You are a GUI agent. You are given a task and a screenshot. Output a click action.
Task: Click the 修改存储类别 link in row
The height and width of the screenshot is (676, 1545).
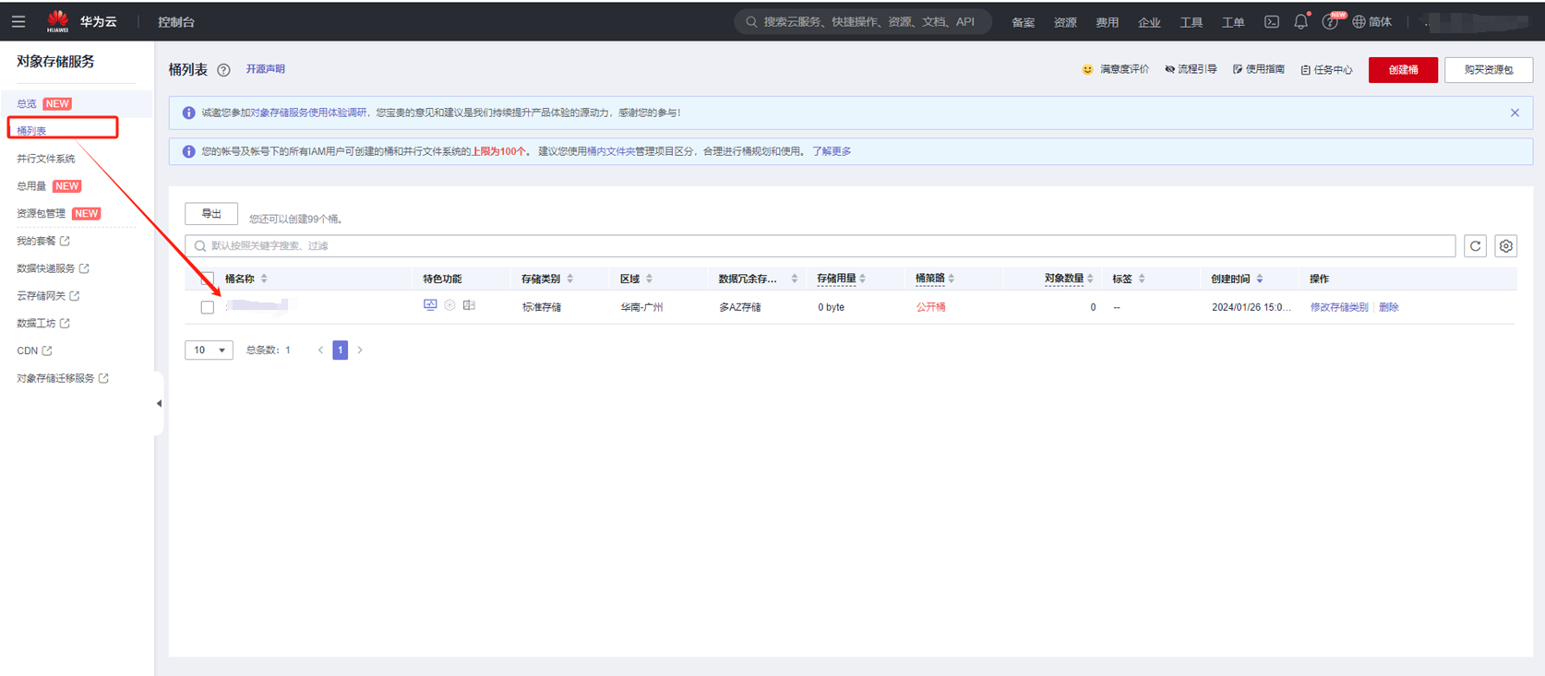click(x=1338, y=307)
